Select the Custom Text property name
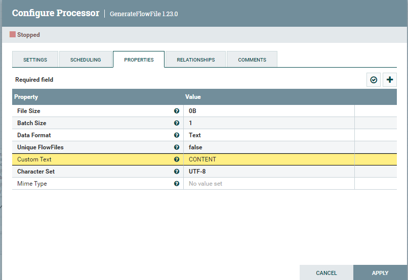Screen dimensions: 408x280 pyautogui.click(x=34, y=159)
